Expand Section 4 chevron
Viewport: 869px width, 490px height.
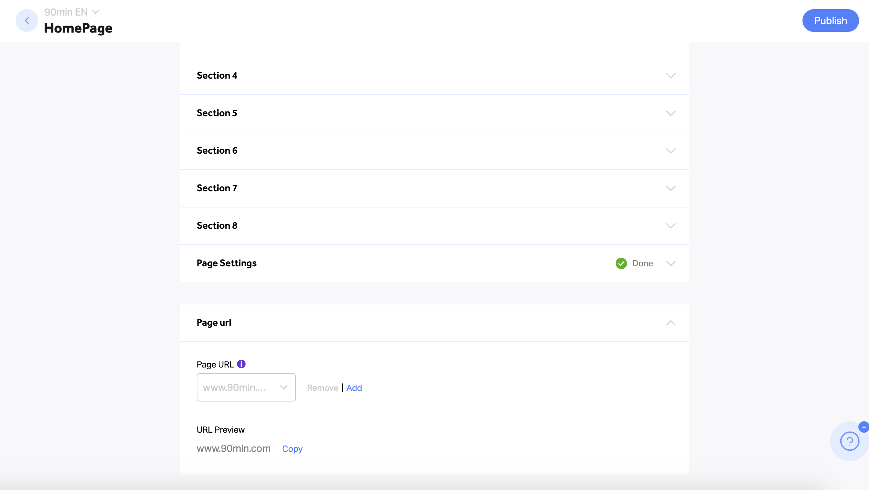tap(671, 76)
